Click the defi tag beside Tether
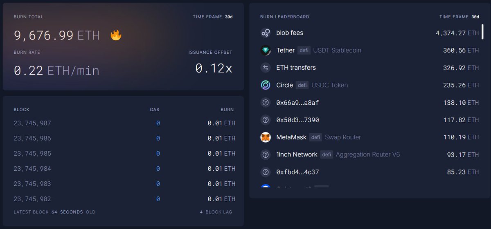The width and height of the screenshot is (491, 229). coord(304,51)
